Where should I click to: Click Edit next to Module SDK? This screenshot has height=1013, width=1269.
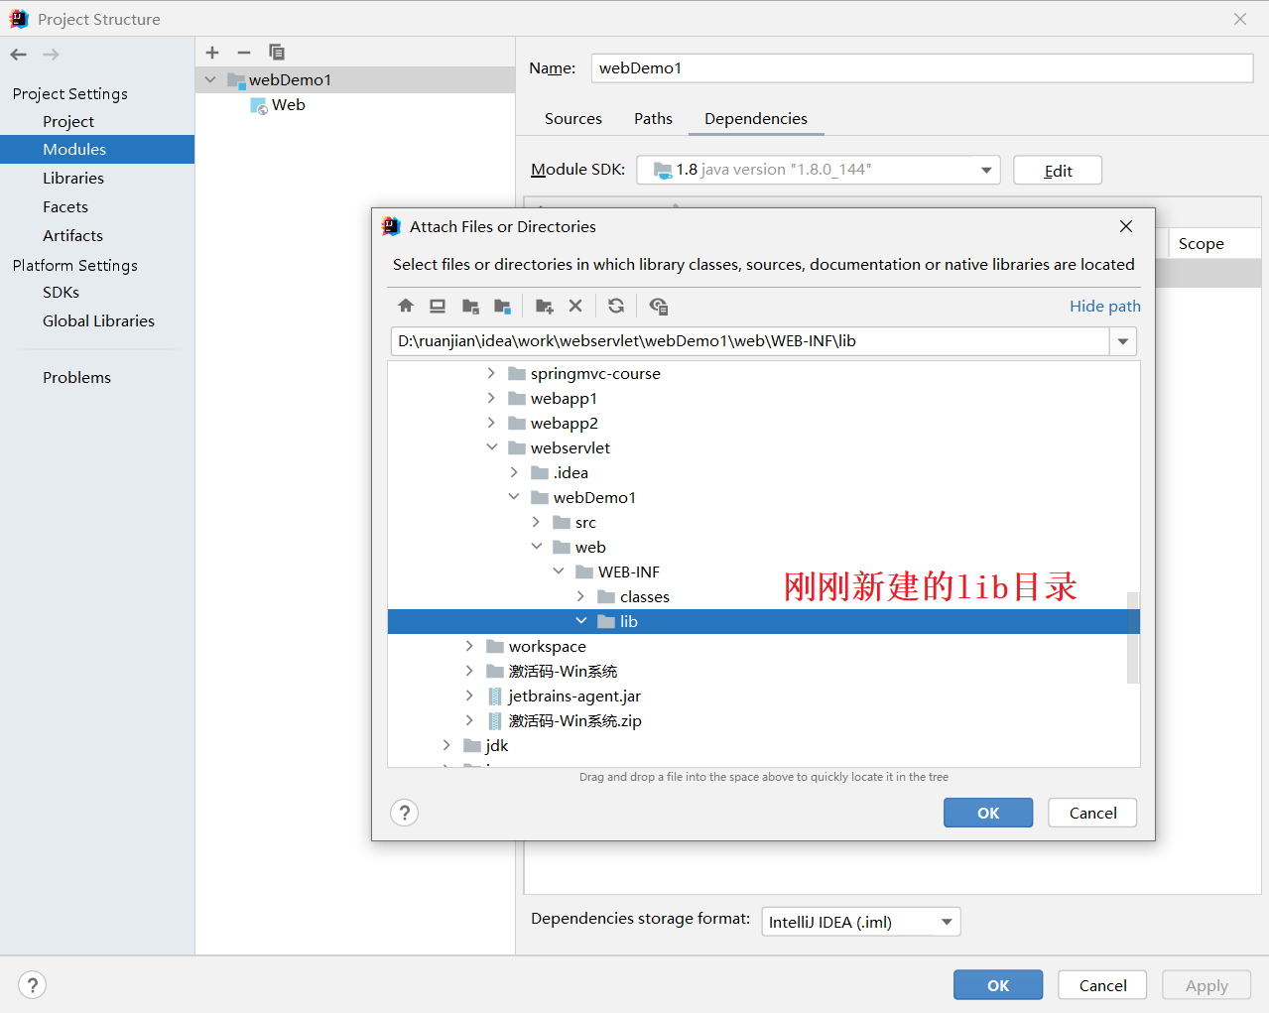click(1058, 171)
